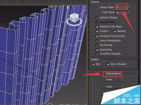
Task: Increase Path Steps with spinner up arrow
Action: pos(130,12)
